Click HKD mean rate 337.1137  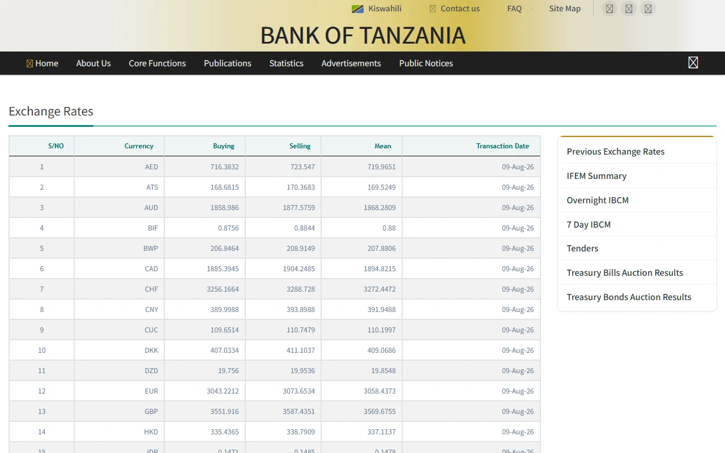coord(382,432)
